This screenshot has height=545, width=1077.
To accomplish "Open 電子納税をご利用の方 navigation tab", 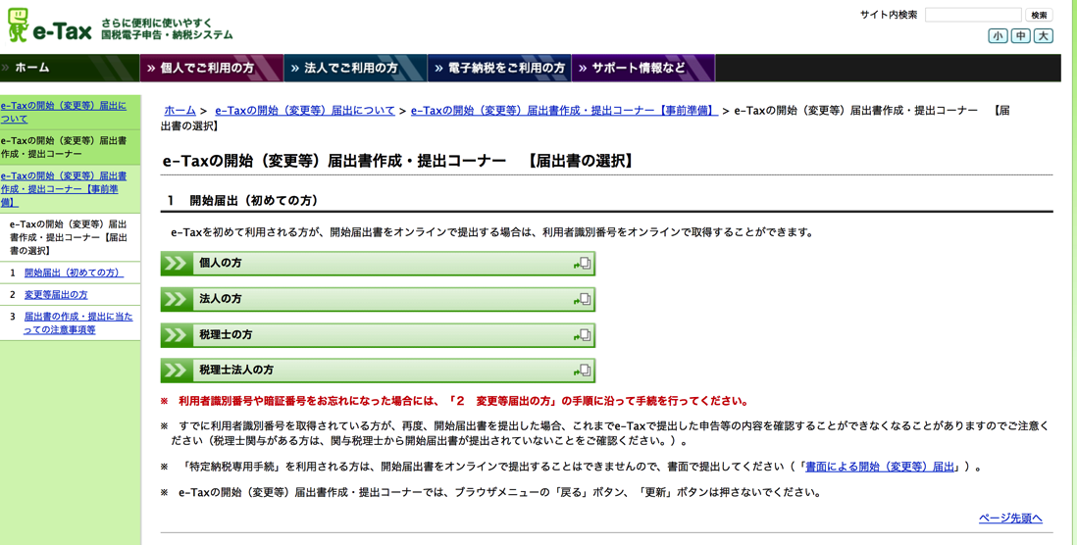I will tap(499, 68).
